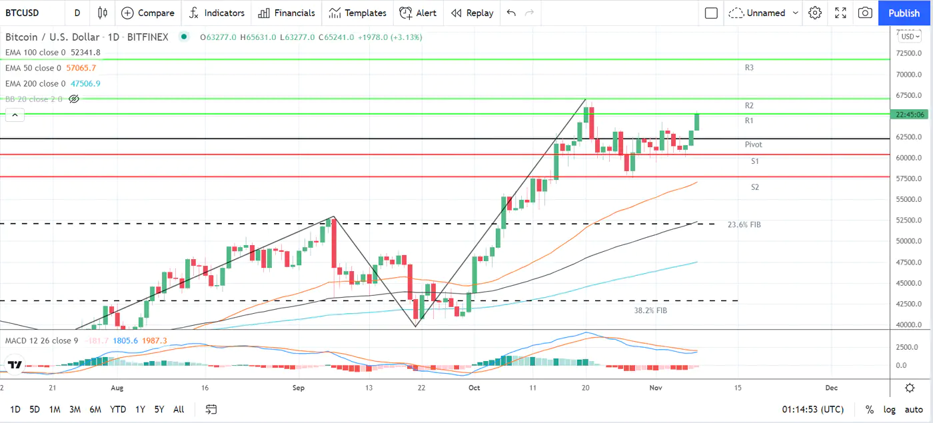
Task: Open the Indicators menu
Action: [216, 13]
